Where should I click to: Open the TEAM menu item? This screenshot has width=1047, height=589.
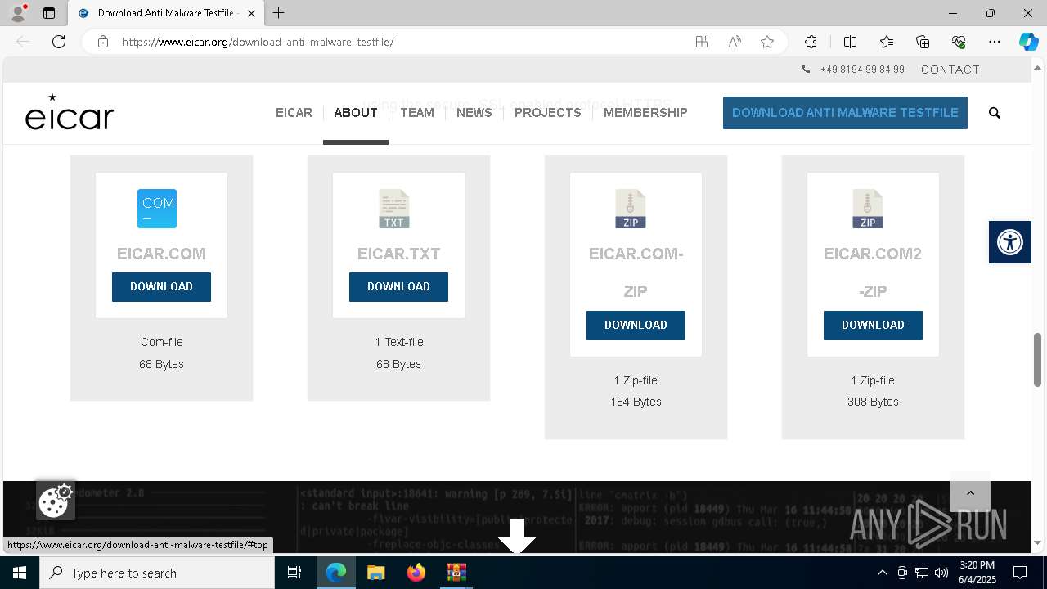point(417,113)
